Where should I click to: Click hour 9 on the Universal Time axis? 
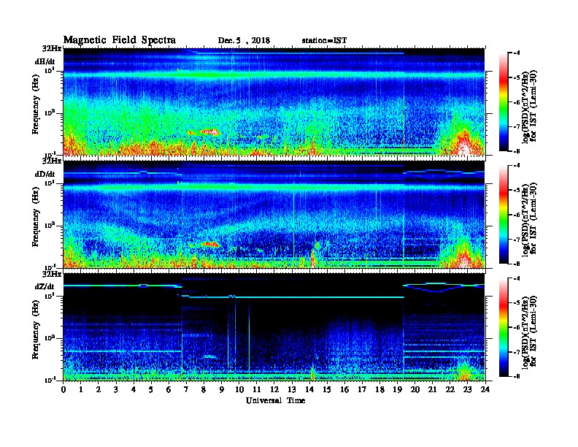pyautogui.click(x=222, y=389)
